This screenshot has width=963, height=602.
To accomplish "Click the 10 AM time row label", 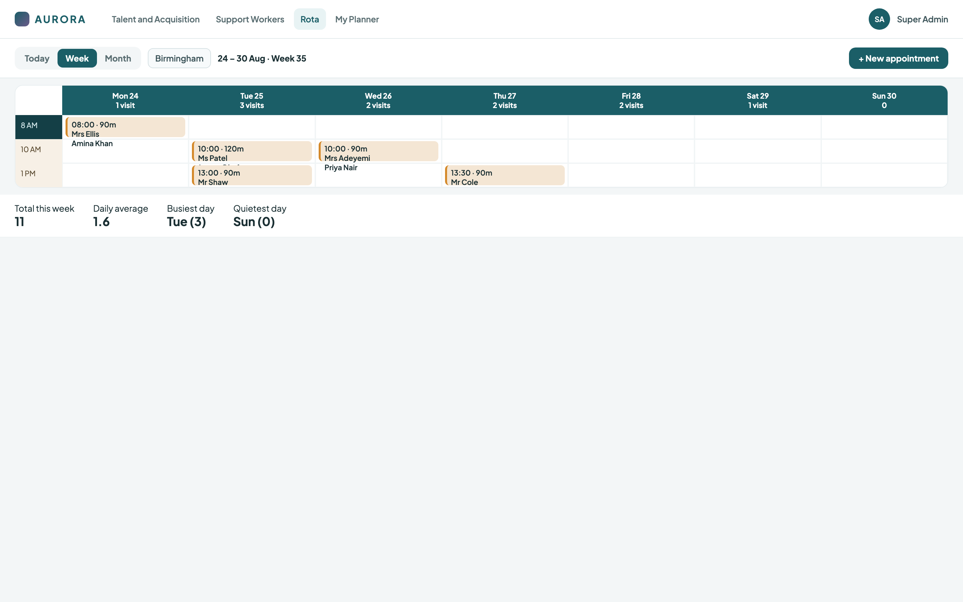I will [x=38, y=151].
